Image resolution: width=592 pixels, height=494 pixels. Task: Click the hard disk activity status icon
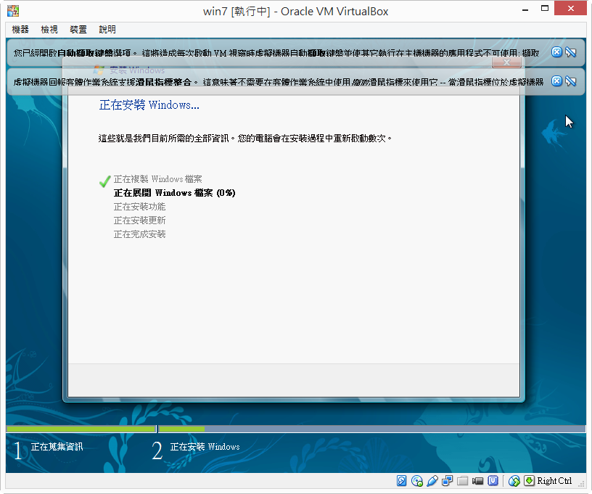(x=402, y=480)
